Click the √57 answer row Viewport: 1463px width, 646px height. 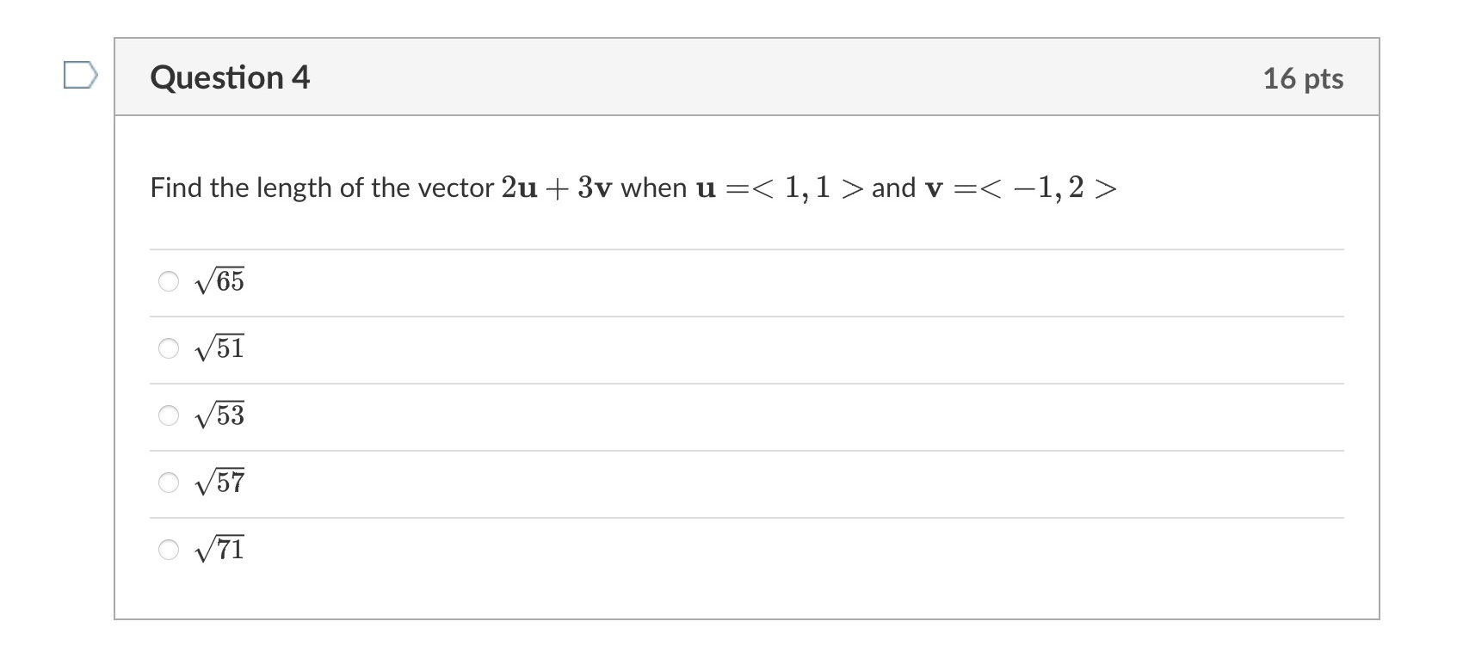pos(602,483)
